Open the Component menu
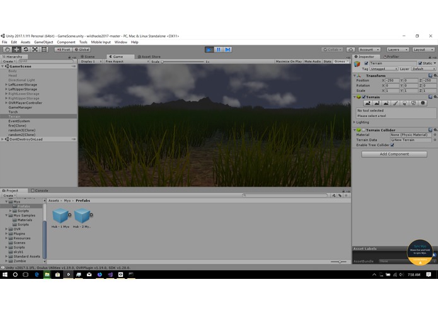 (x=66, y=42)
